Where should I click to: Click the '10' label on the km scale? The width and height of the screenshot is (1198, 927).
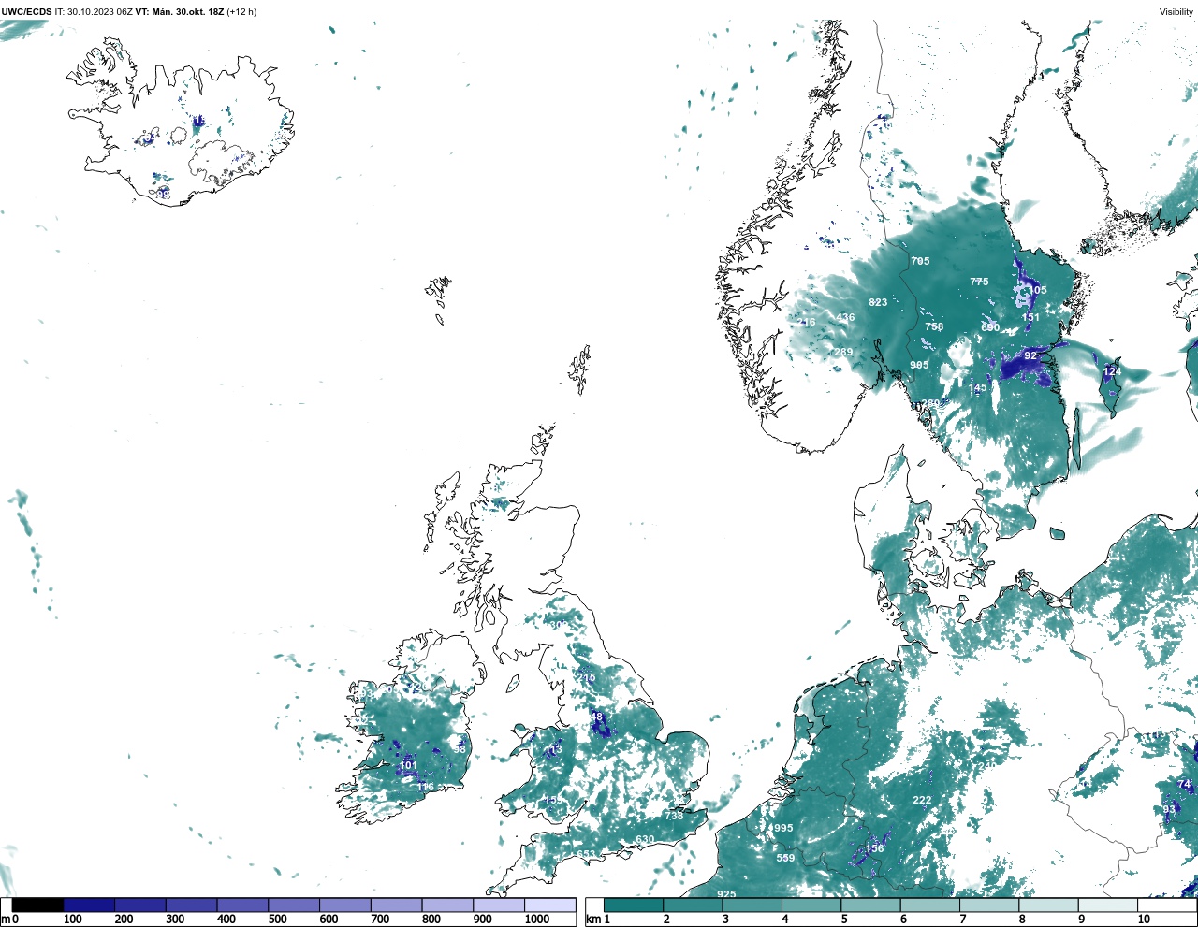1144,920
